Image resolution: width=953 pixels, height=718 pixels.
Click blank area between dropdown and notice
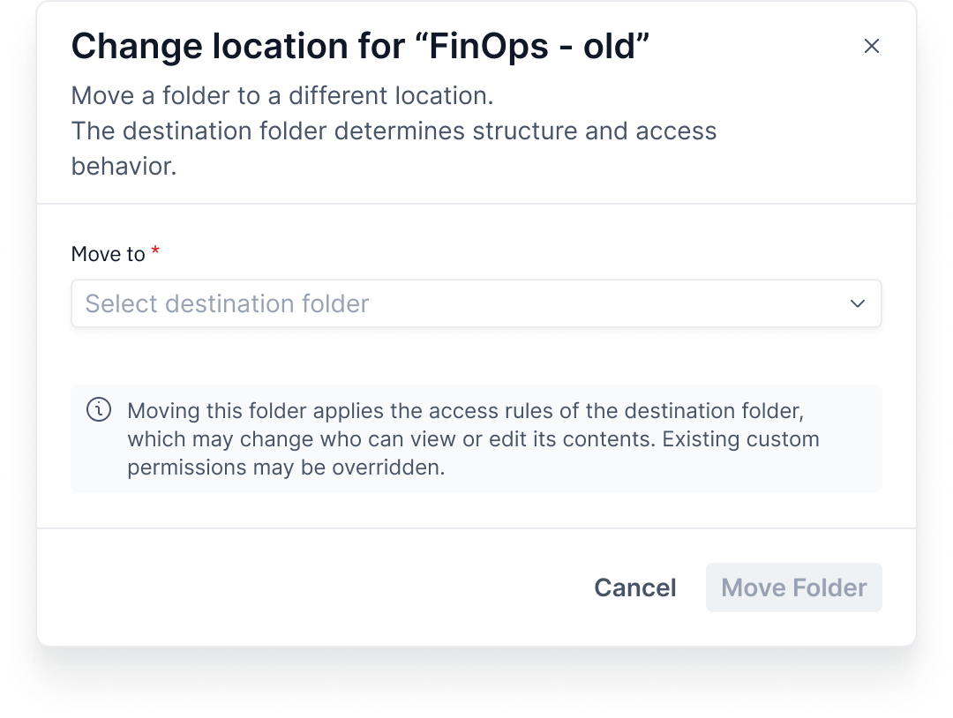[476, 356]
